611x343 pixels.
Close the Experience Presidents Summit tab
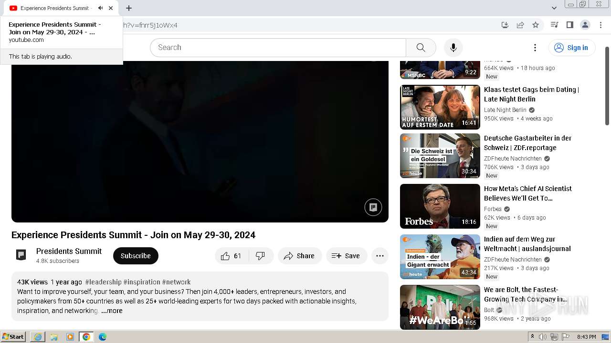pos(111,8)
